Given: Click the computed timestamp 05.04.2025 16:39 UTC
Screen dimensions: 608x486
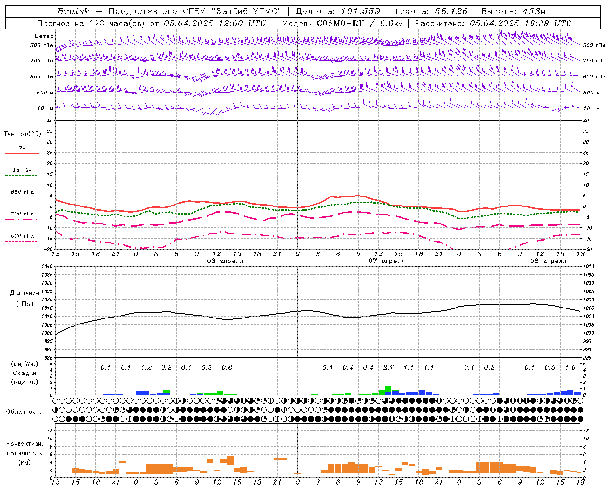Looking at the screenshot, I should pyautogui.click(x=521, y=23).
